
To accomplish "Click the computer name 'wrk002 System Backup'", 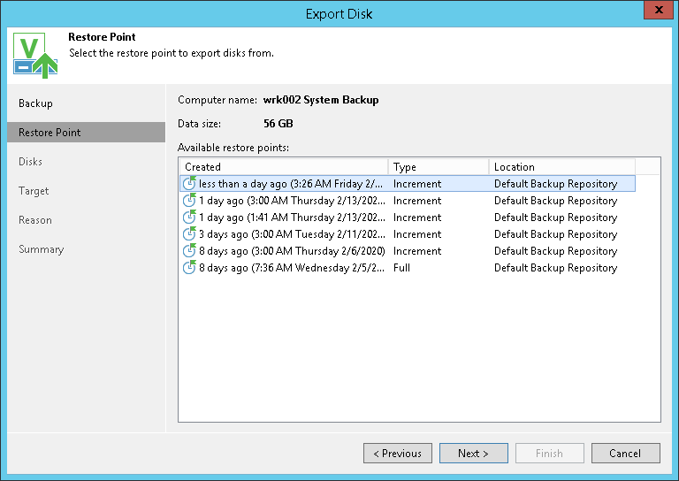I will 321,100.
